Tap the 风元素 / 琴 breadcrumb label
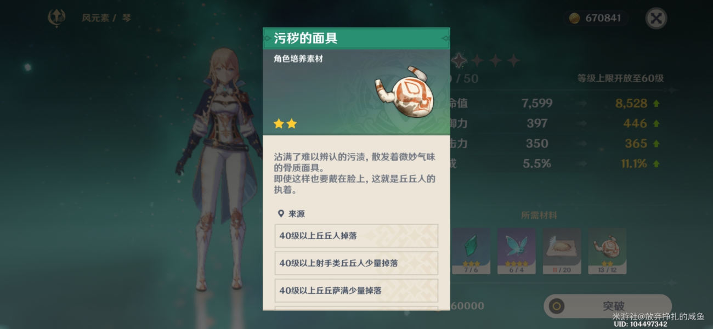 click(x=106, y=18)
